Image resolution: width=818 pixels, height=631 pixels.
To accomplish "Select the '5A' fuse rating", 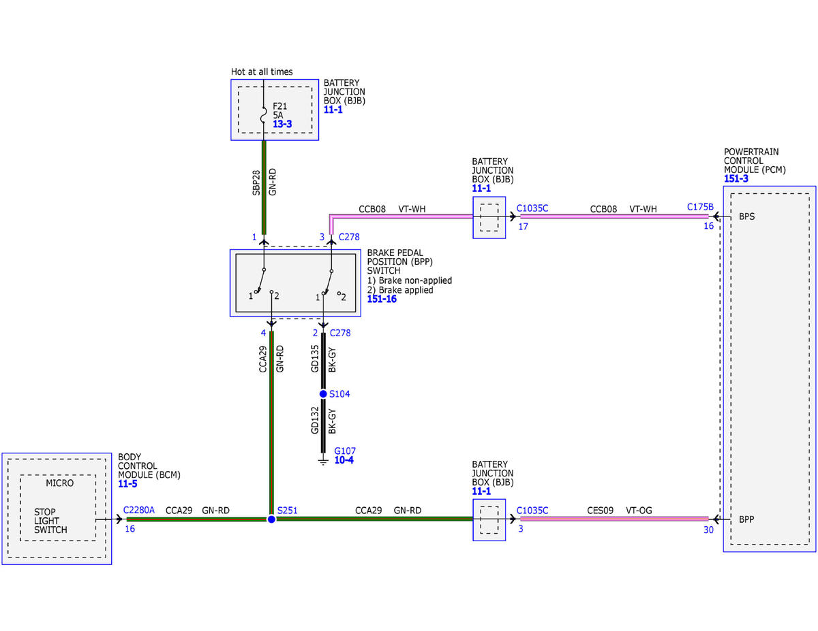I will click(x=279, y=116).
